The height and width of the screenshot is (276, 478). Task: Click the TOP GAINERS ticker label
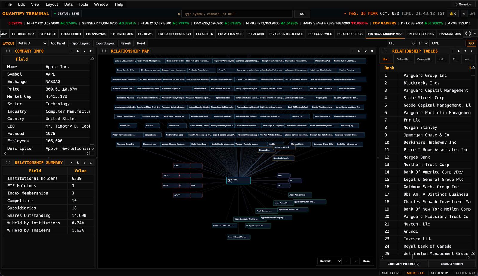tap(384, 23)
